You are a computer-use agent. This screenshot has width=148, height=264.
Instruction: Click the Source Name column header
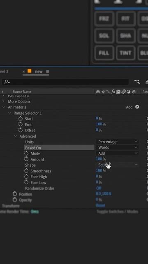[22, 92]
